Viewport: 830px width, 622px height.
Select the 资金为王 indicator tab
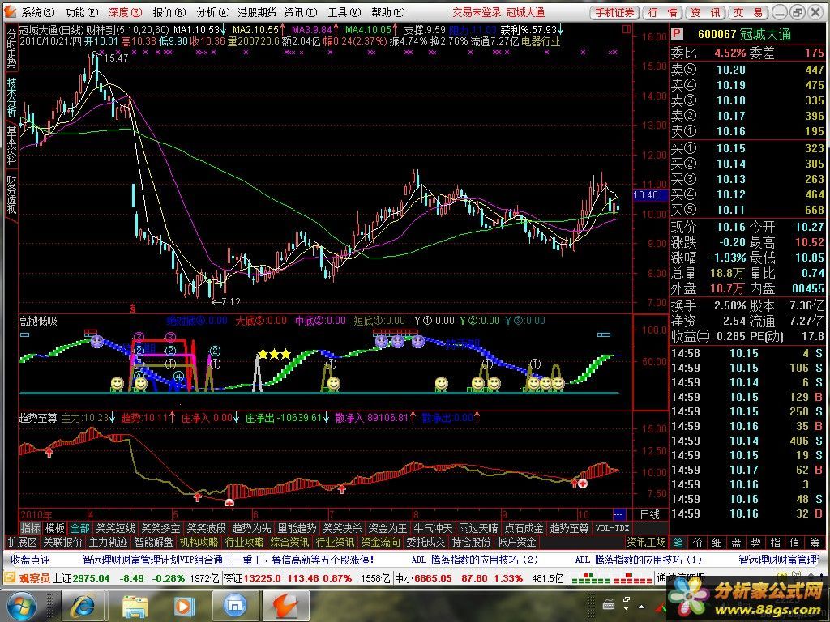tap(387, 528)
